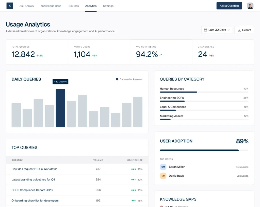The height and width of the screenshot is (207, 260).
Task: Open the Knowledge Base tab
Action: (51, 6)
